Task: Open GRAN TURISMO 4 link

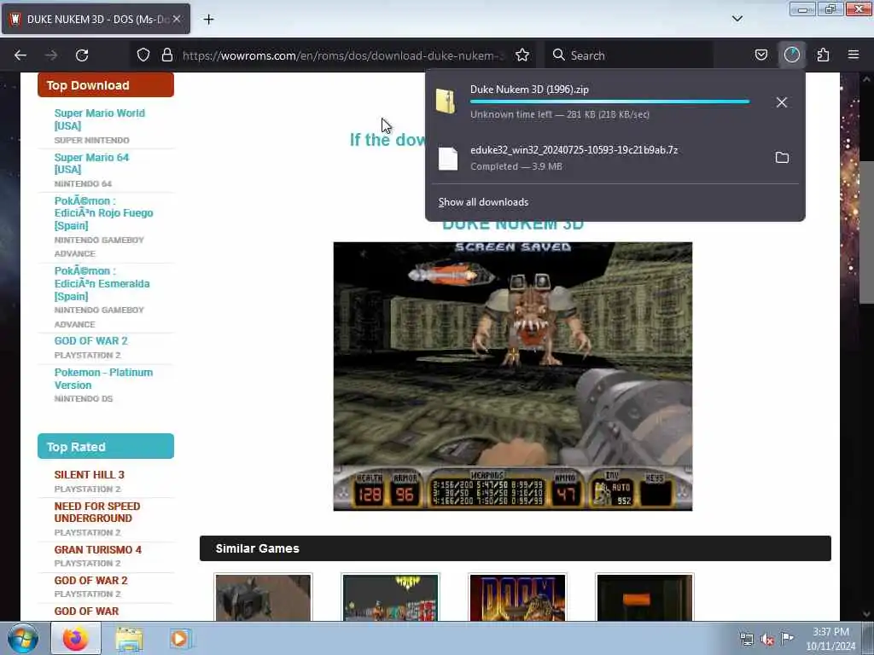Action: click(x=97, y=550)
